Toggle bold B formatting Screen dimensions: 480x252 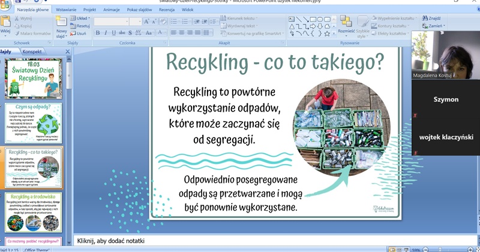click(x=98, y=33)
